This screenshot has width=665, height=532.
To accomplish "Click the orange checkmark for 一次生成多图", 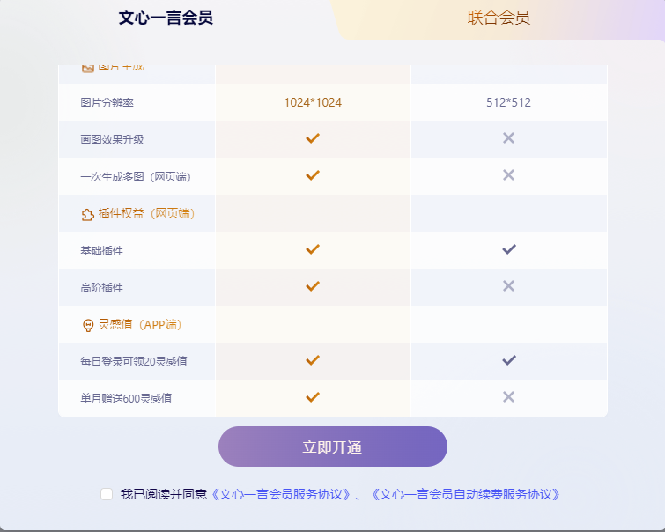I will coord(313,175).
